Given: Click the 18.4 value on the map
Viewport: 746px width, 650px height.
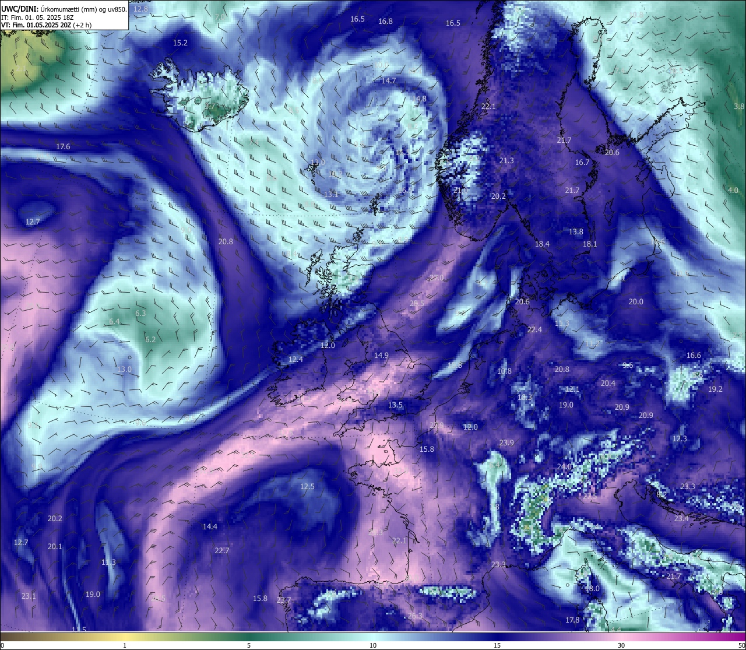Looking at the screenshot, I should pyautogui.click(x=542, y=244).
